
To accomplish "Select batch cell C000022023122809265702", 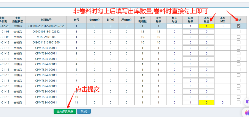I will [46, 26].
